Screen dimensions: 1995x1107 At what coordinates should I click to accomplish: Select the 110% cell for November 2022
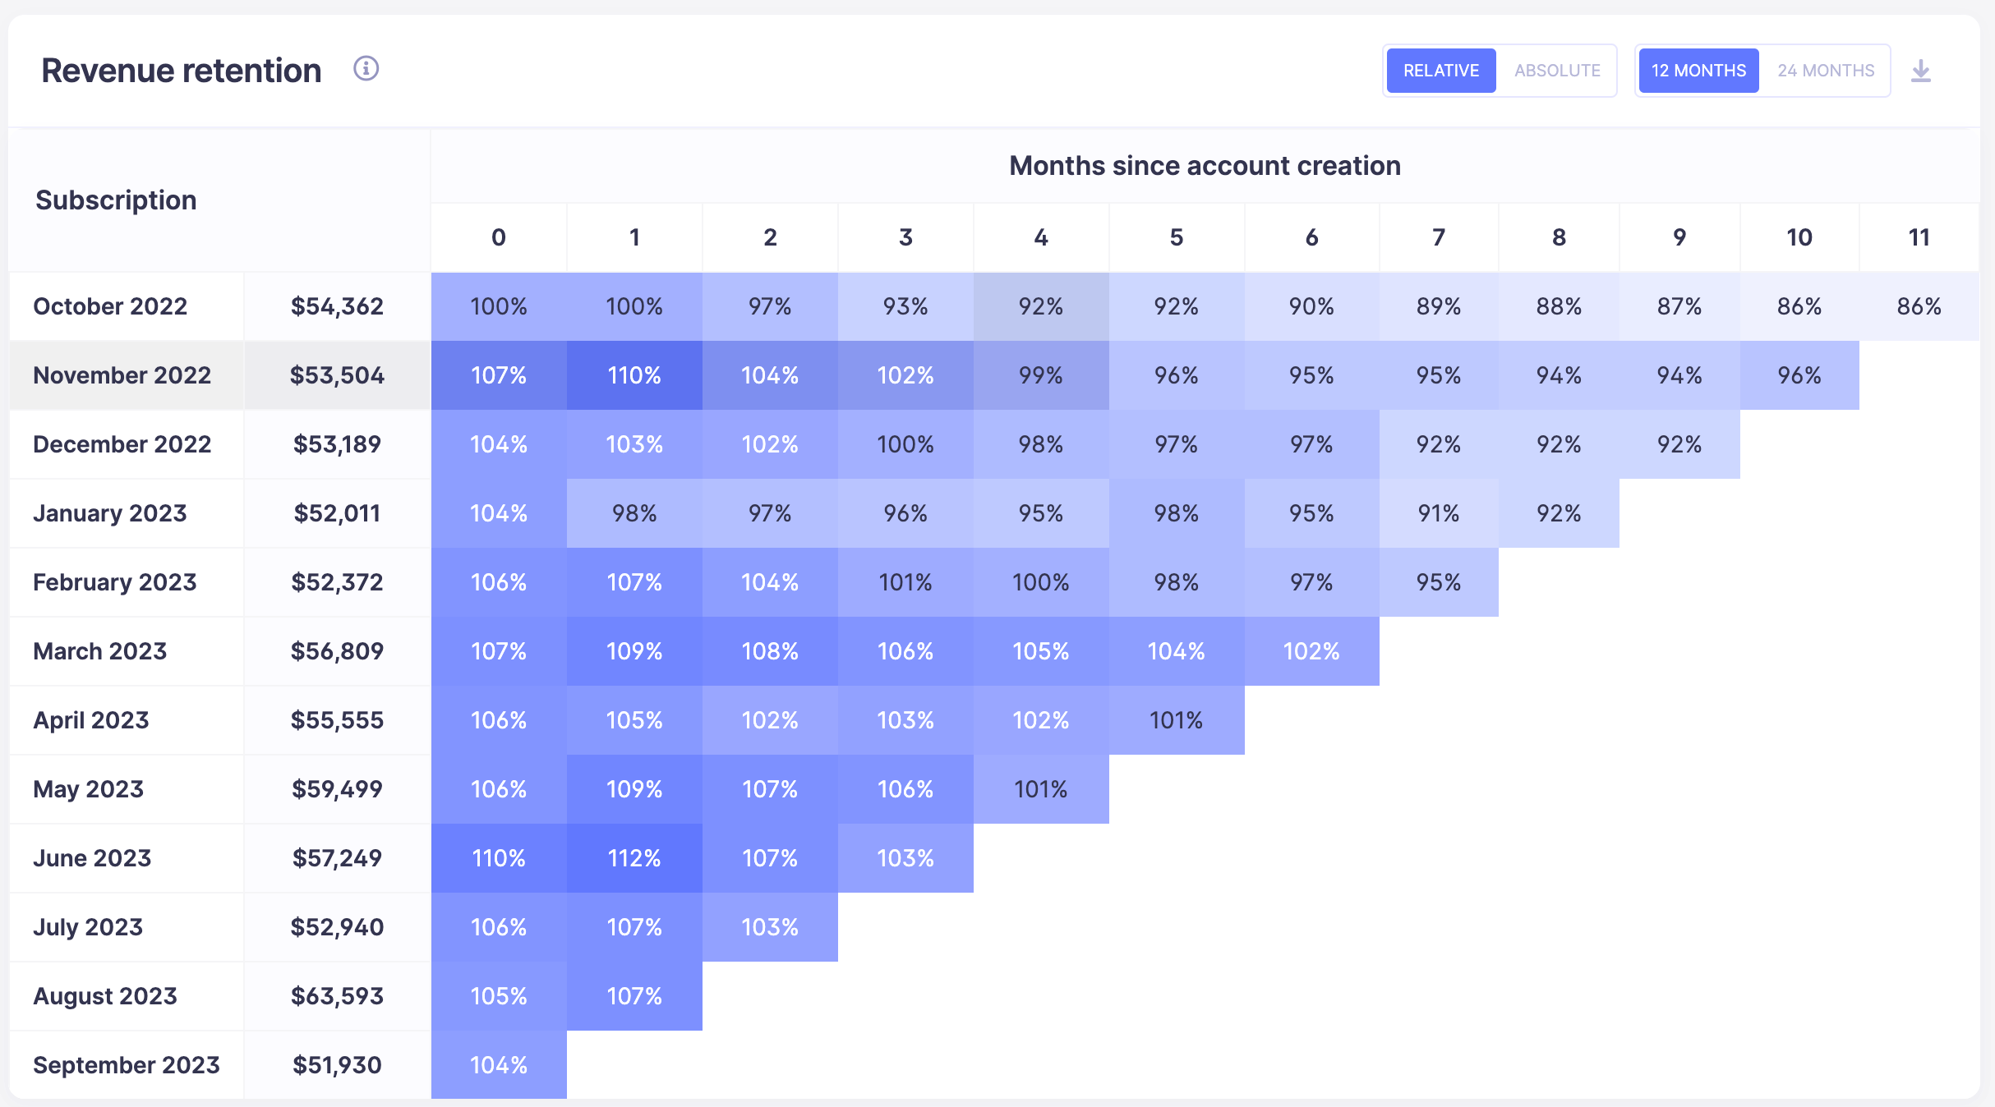(634, 375)
